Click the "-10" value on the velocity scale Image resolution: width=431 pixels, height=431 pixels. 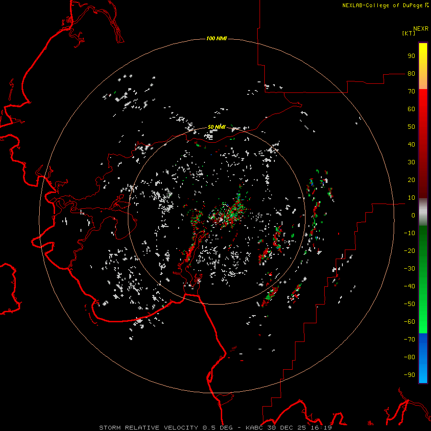pyautogui.click(x=409, y=233)
